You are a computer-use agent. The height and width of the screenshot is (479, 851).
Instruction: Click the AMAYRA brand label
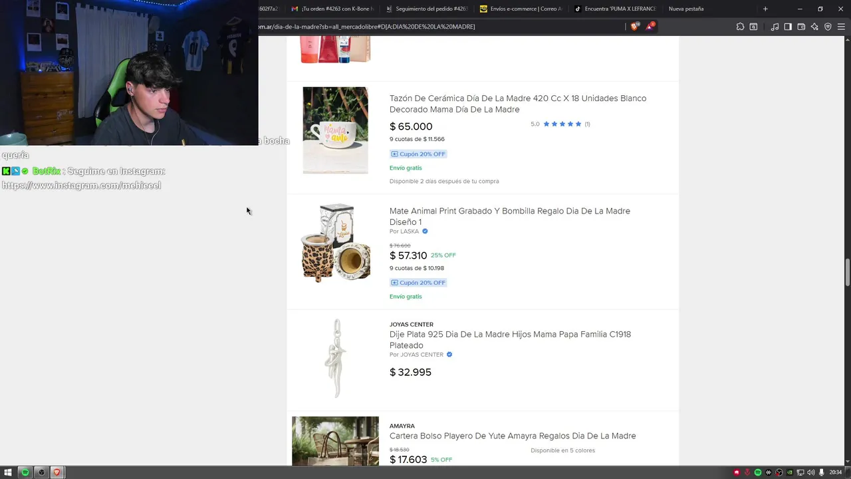coord(402,426)
